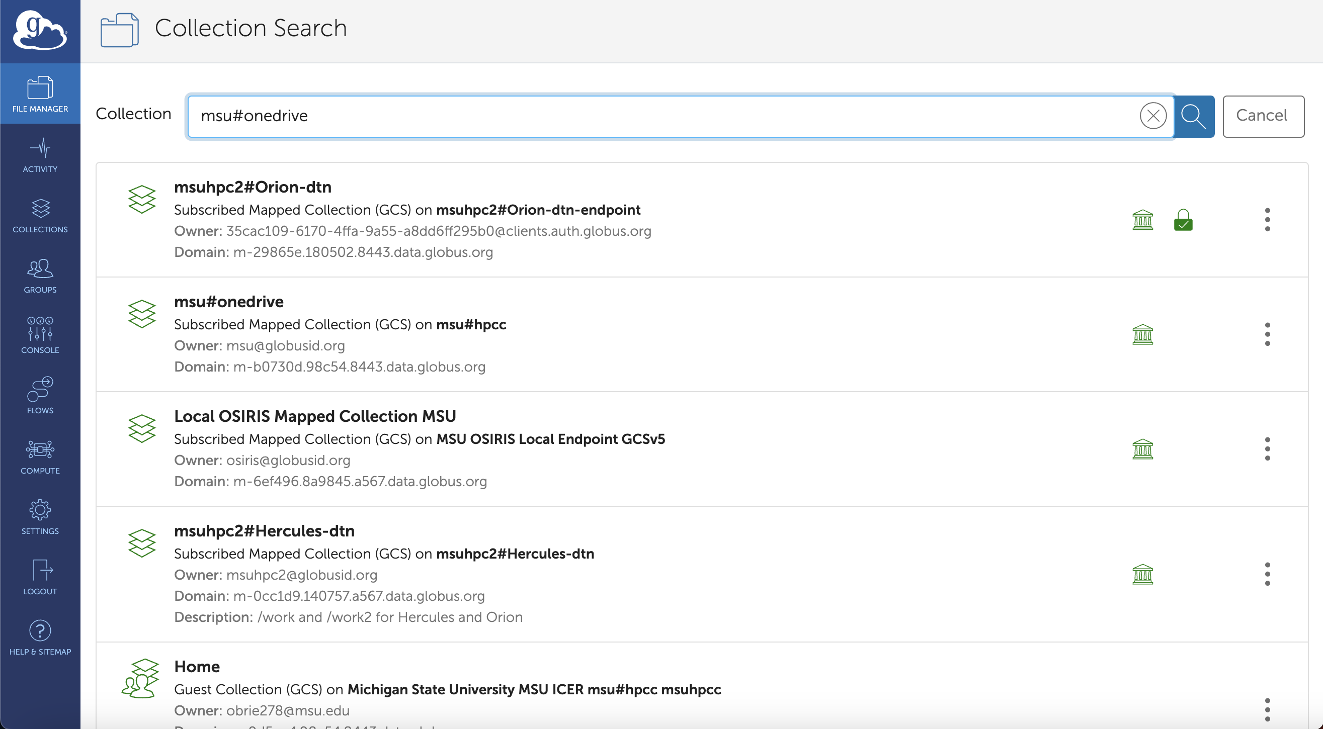Cancel the collection search
This screenshot has height=729, width=1323.
pyautogui.click(x=1263, y=116)
